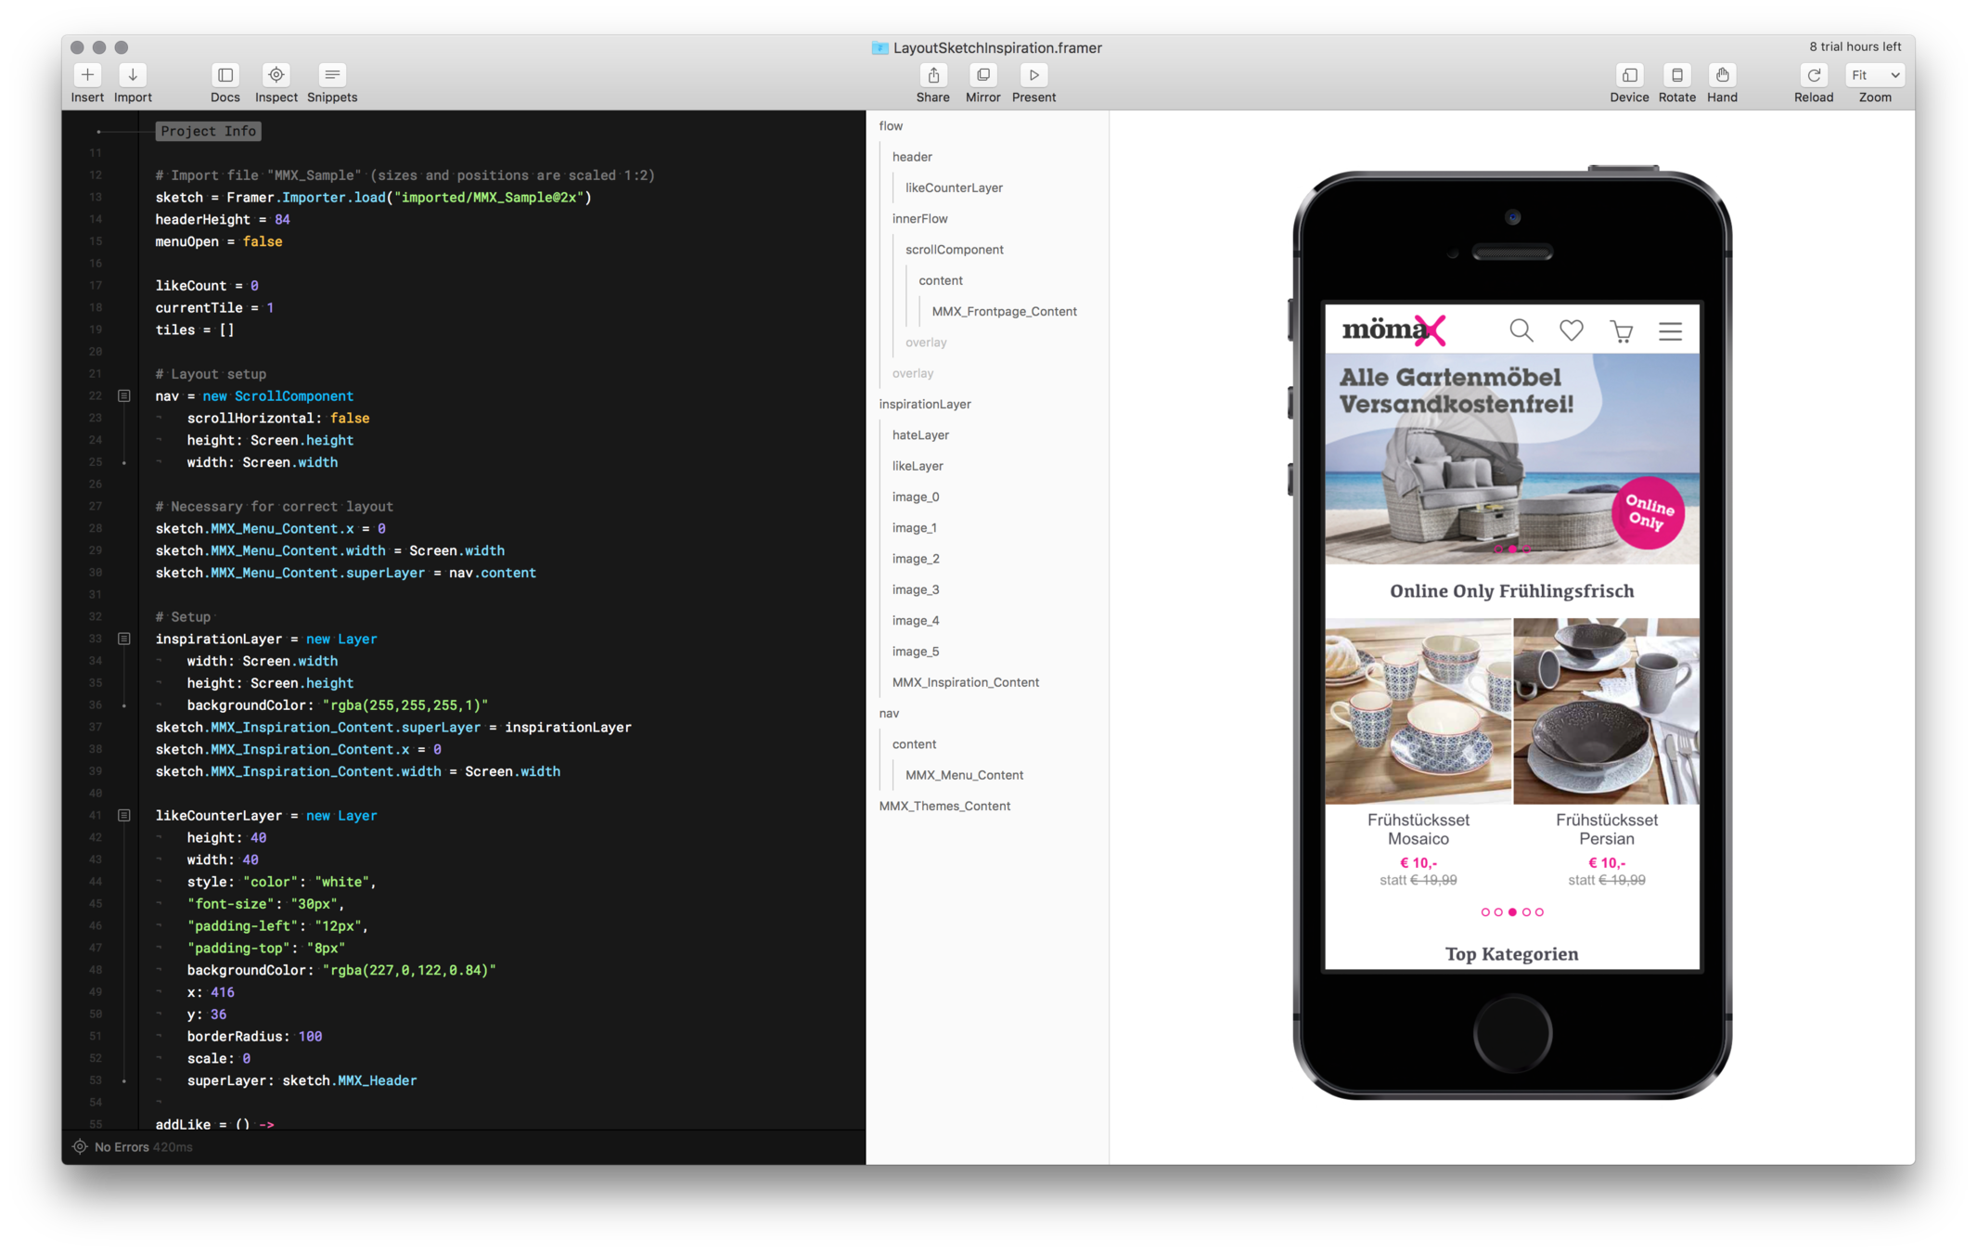Open the Docs panel
The image size is (1977, 1253).
pos(225,75)
